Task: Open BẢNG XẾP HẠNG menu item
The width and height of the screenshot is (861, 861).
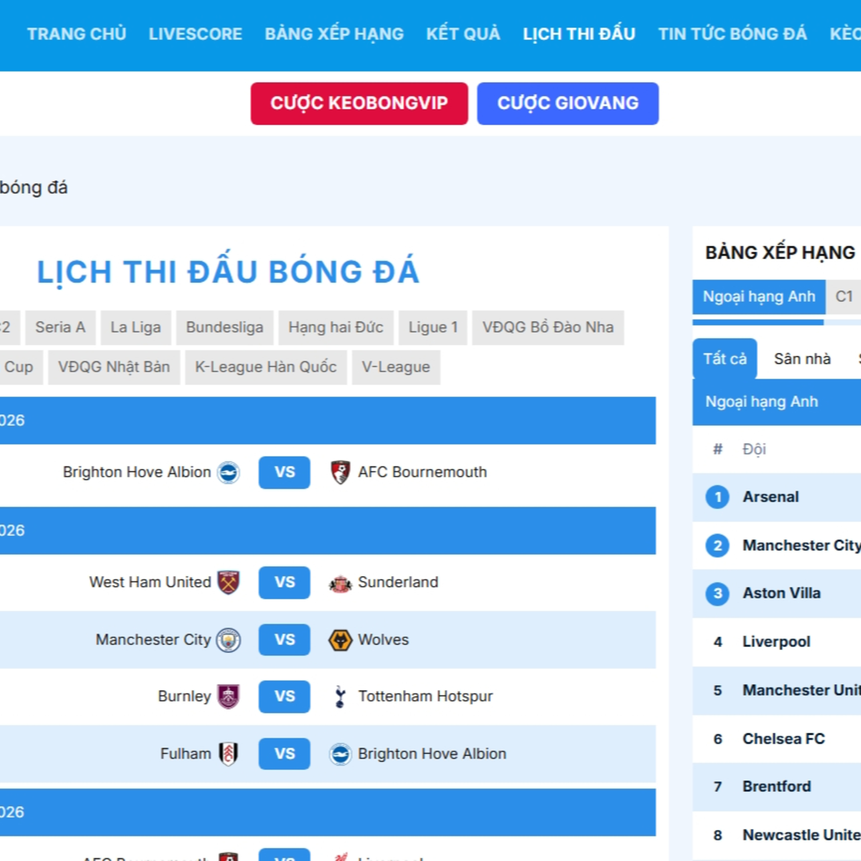Action: [334, 34]
